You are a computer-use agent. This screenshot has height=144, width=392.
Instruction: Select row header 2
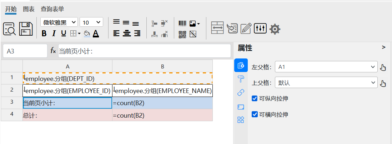[x=12, y=90]
